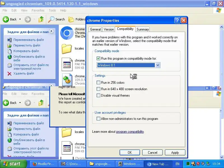Image resolution: width=224 pixels, height=168 pixels.
Task: Click Cancel in chrome Properties
Action: click(x=152, y=153)
